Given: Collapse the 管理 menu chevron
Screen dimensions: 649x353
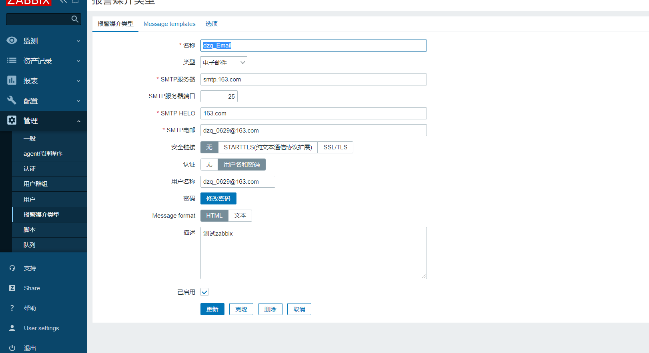Looking at the screenshot, I should [x=78, y=121].
